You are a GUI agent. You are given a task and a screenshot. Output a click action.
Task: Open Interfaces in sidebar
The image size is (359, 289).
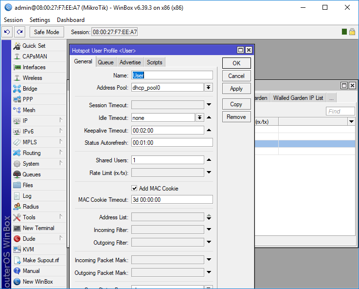pos(39,67)
